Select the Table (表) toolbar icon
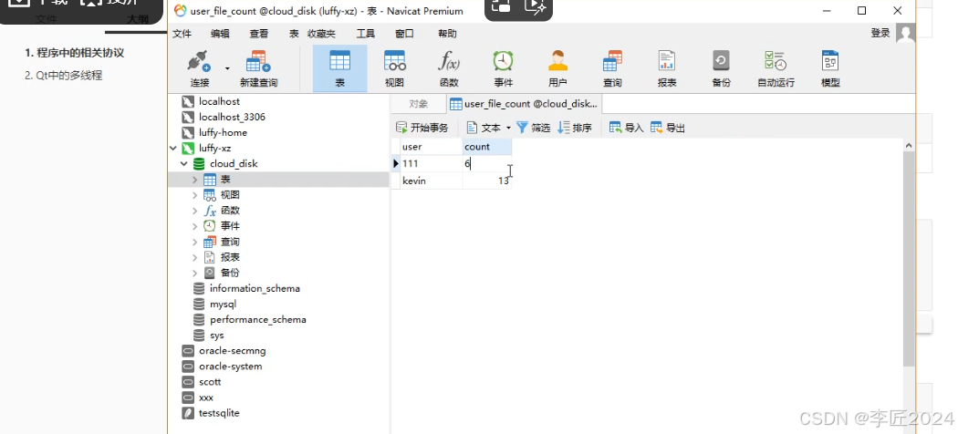The width and height of the screenshot is (958, 434). pyautogui.click(x=339, y=68)
